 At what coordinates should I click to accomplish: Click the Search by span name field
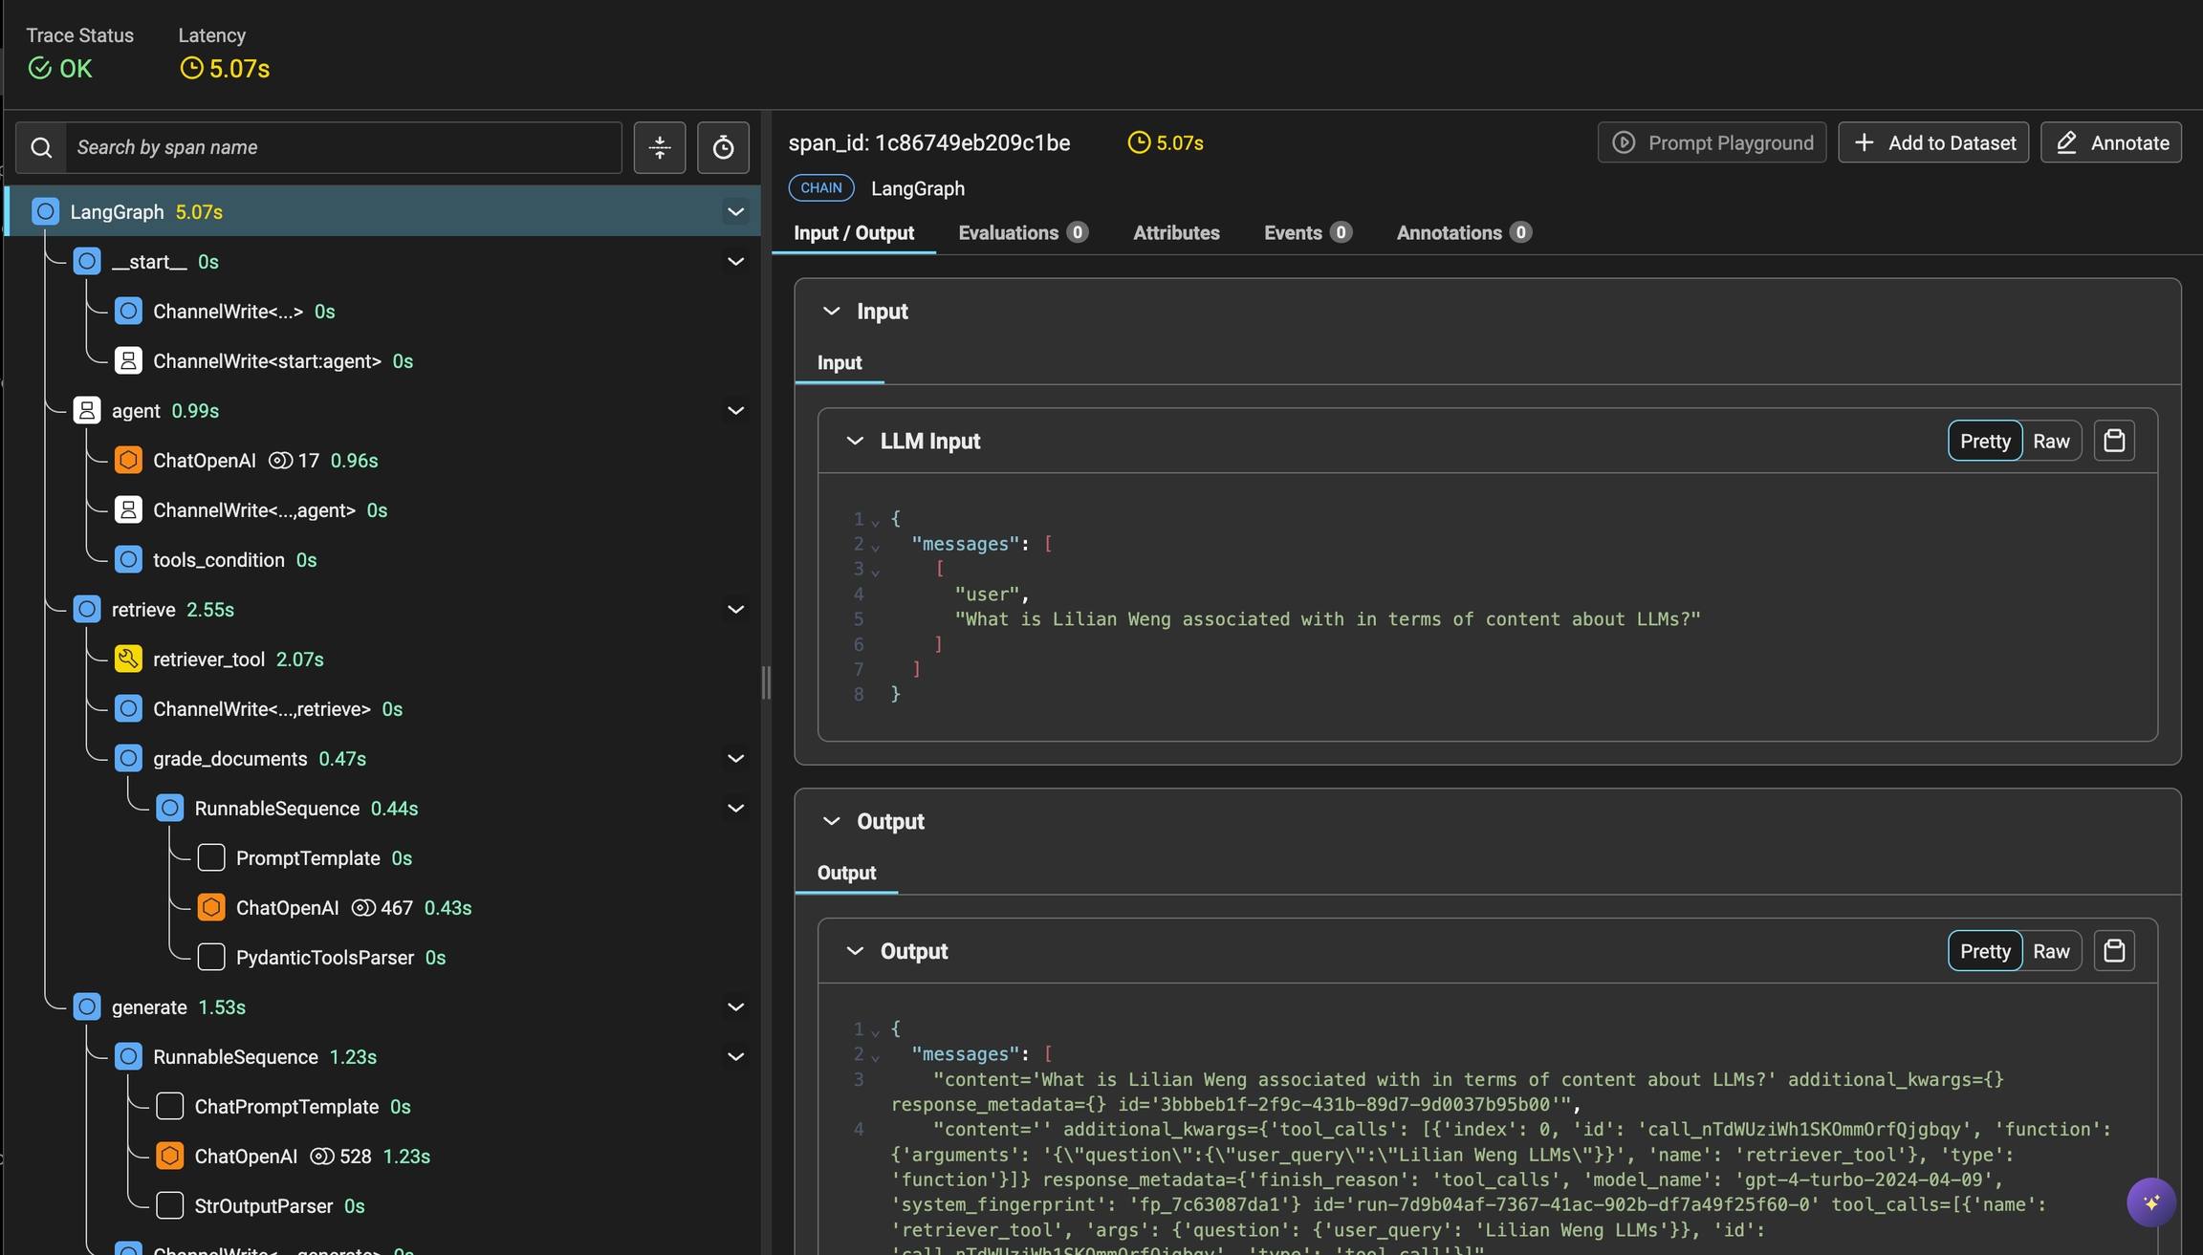click(344, 147)
